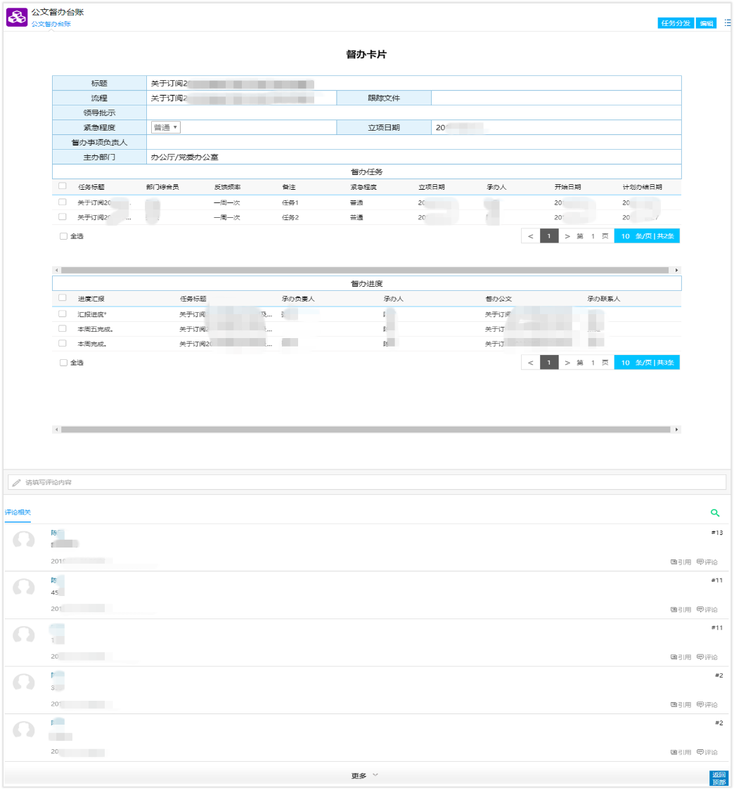Expand 更多 to load more comments
This screenshot has height=790, width=734.
[x=364, y=775]
